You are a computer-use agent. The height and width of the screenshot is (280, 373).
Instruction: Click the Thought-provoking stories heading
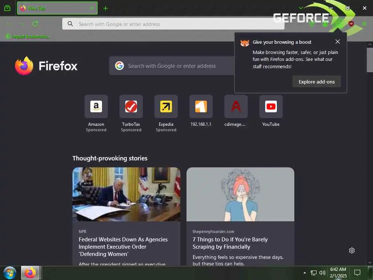point(110,158)
